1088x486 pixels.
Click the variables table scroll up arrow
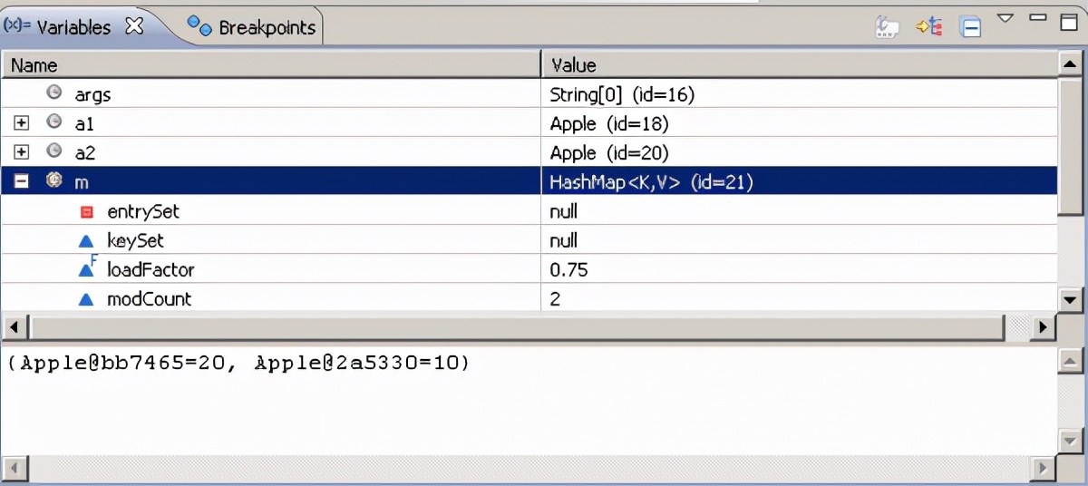tap(1070, 65)
